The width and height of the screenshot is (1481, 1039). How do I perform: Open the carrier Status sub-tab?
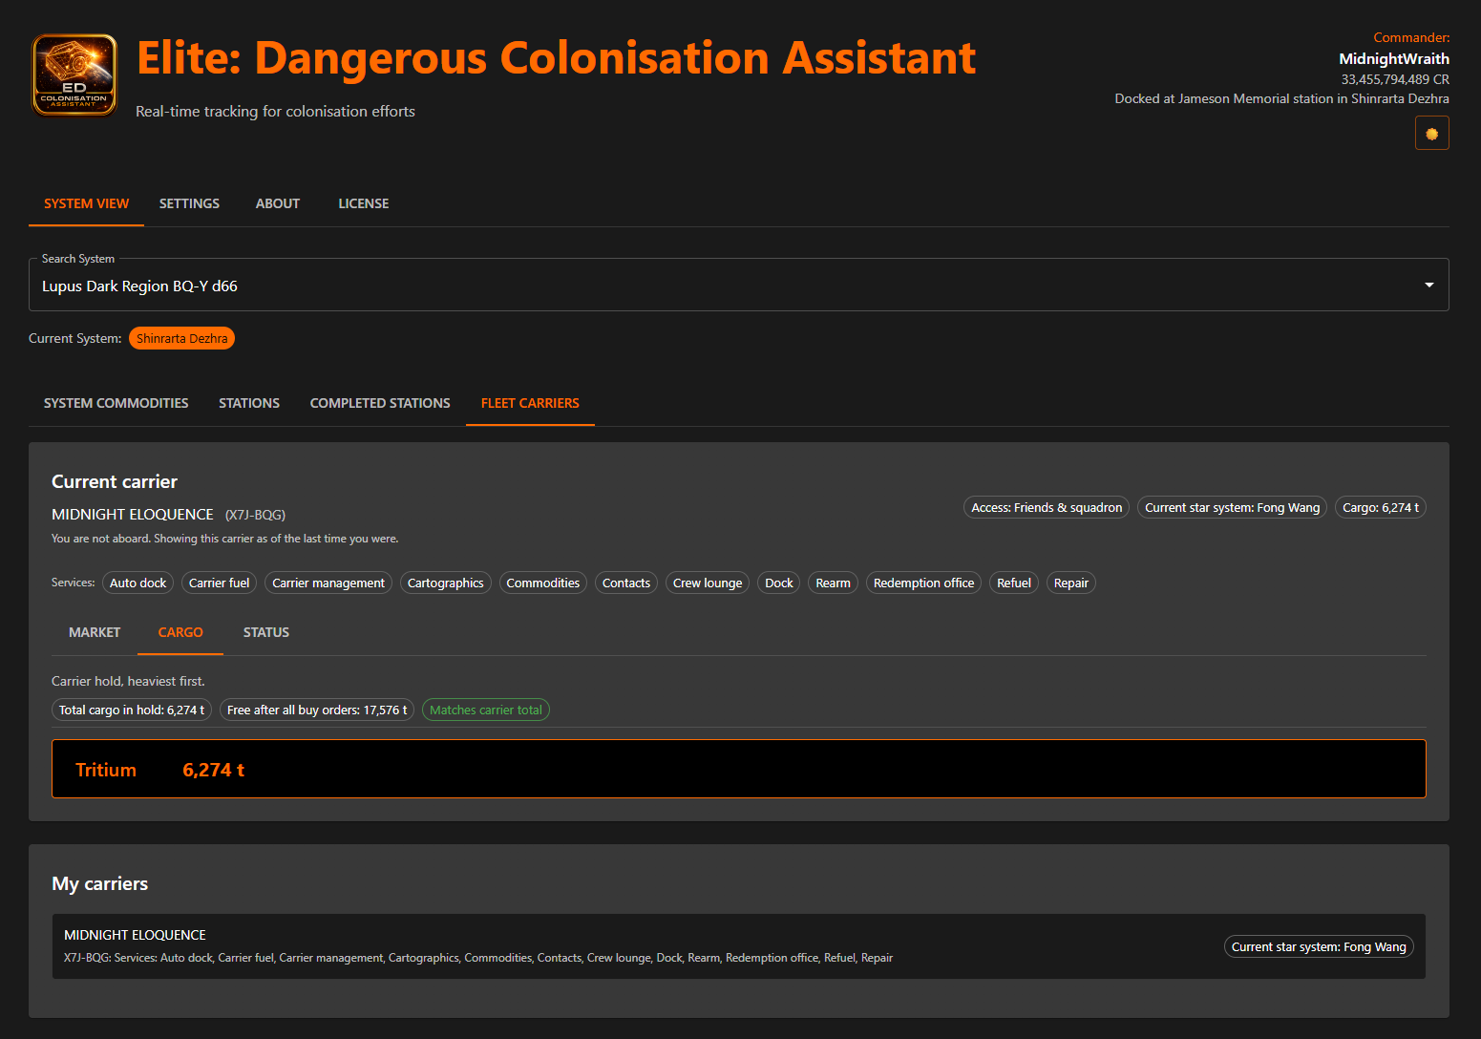(266, 632)
